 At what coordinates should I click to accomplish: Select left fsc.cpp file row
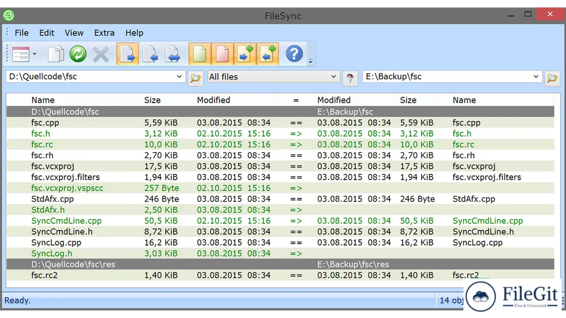[45, 122]
